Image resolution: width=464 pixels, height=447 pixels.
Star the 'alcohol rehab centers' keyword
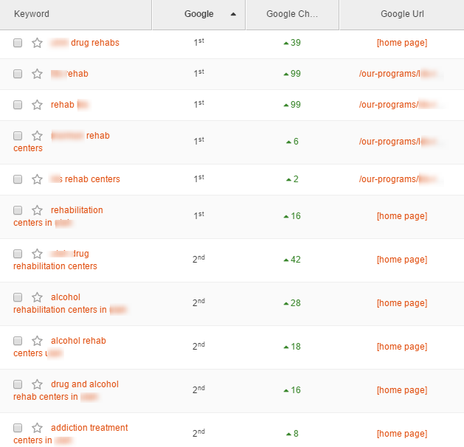(37, 341)
